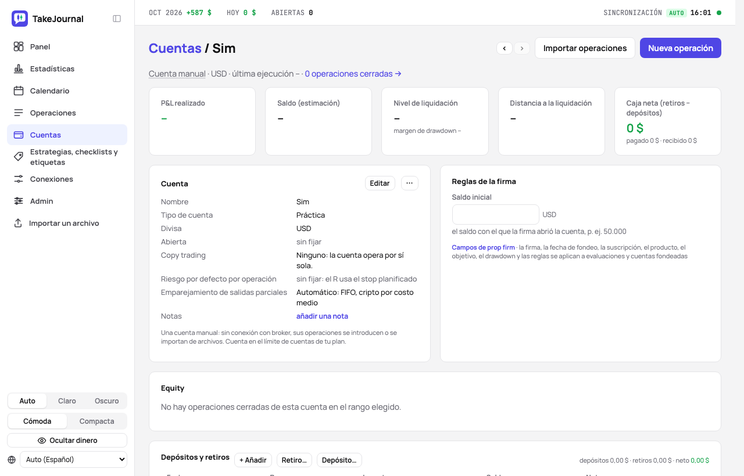Open the Depósito… options button
The height and width of the screenshot is (476, 744).
[x=339, y=460]
